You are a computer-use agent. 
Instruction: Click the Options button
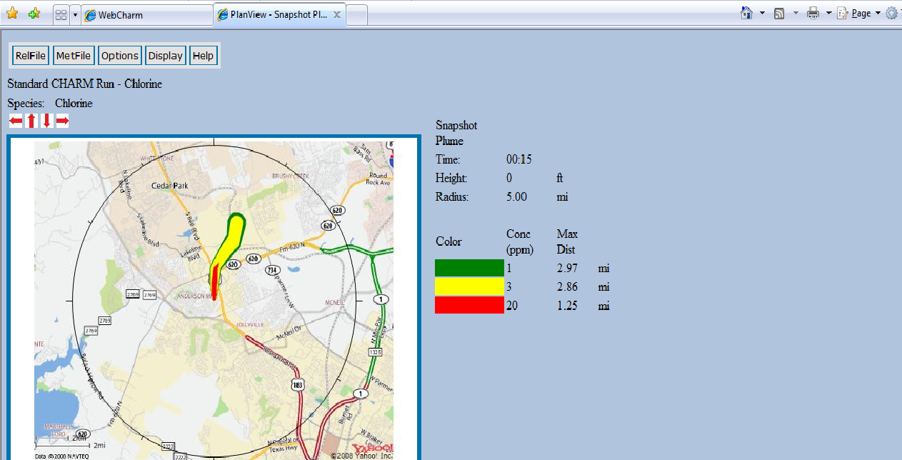tap(119, 56)
